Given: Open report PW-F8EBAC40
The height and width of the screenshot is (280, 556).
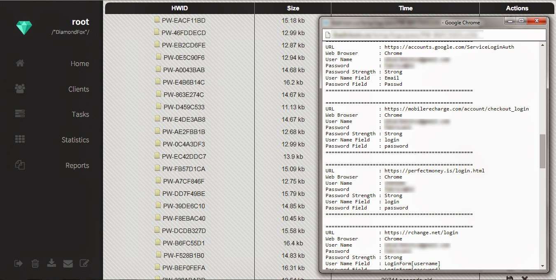Looking at the screenshot, I should pyautogui.click(x=184, y=219).
